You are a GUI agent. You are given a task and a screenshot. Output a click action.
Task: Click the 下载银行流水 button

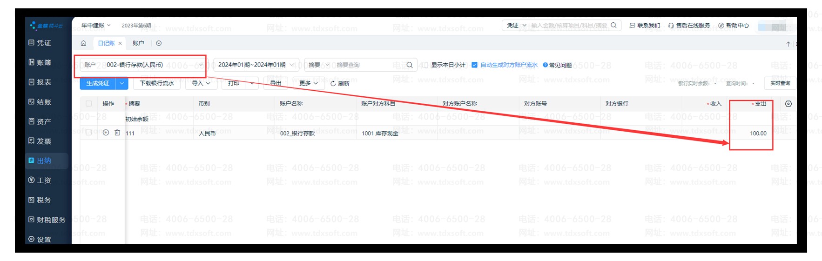tap(157, 83)
